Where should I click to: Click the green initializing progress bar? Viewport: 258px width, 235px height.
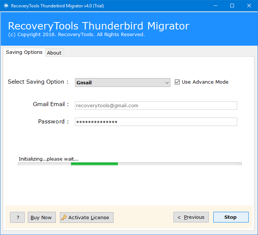130,164
